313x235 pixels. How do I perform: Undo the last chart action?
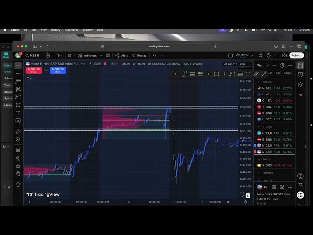(x=154, y=55)
